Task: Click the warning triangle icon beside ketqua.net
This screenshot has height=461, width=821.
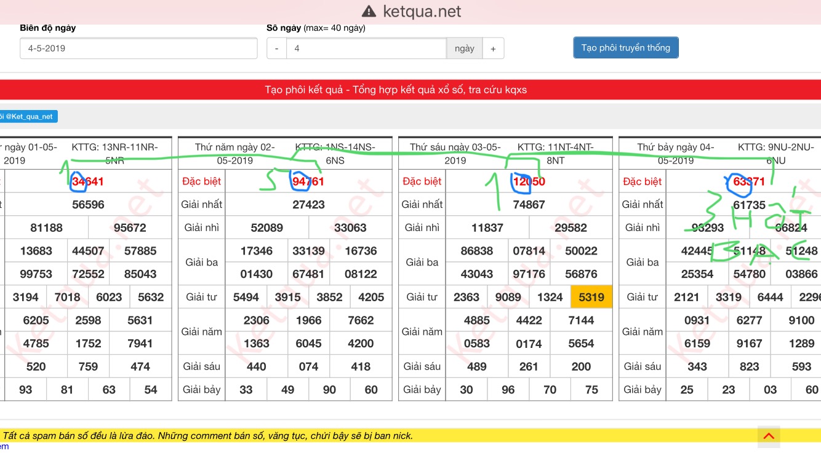Action: point(369,12)
